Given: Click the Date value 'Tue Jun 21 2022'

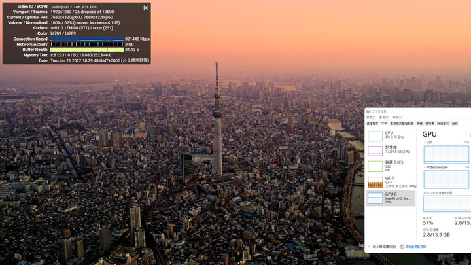Looking at the screenshot, I should click(67, 60).
